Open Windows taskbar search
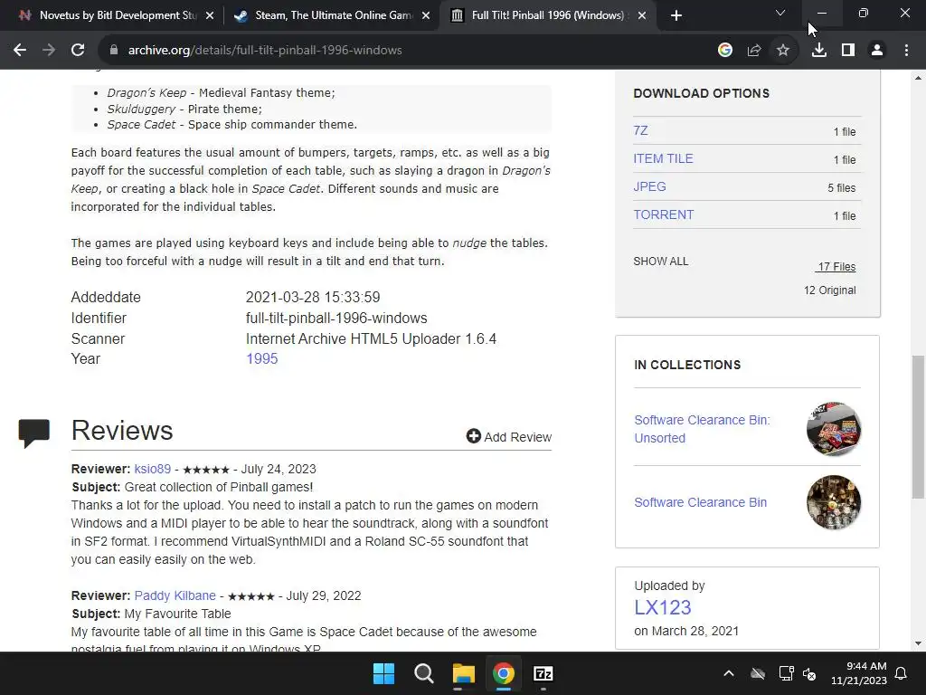Viewport: 926px width, 695px height. (423, 673)
